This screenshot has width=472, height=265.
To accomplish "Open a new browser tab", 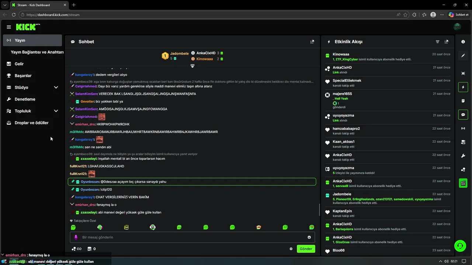I will [x=74, y=5].
